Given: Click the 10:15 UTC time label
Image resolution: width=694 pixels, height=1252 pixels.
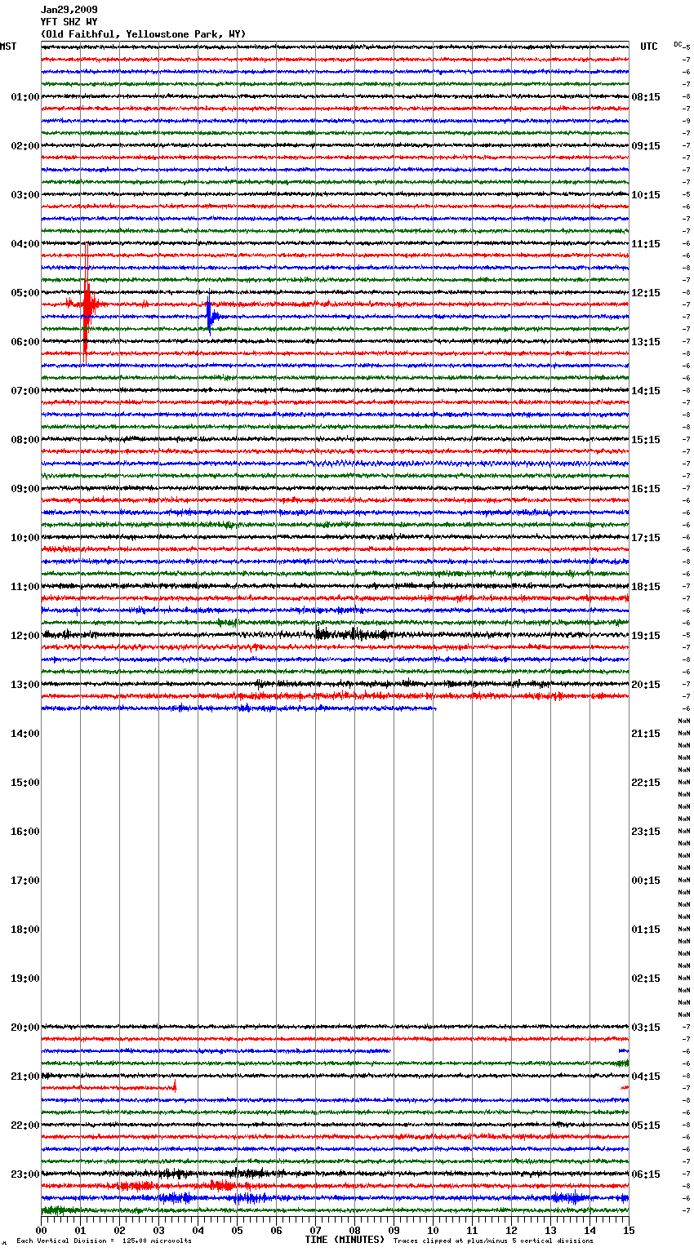Looking at the screenshot, I should pyautogui.click(x=646, y=195).
